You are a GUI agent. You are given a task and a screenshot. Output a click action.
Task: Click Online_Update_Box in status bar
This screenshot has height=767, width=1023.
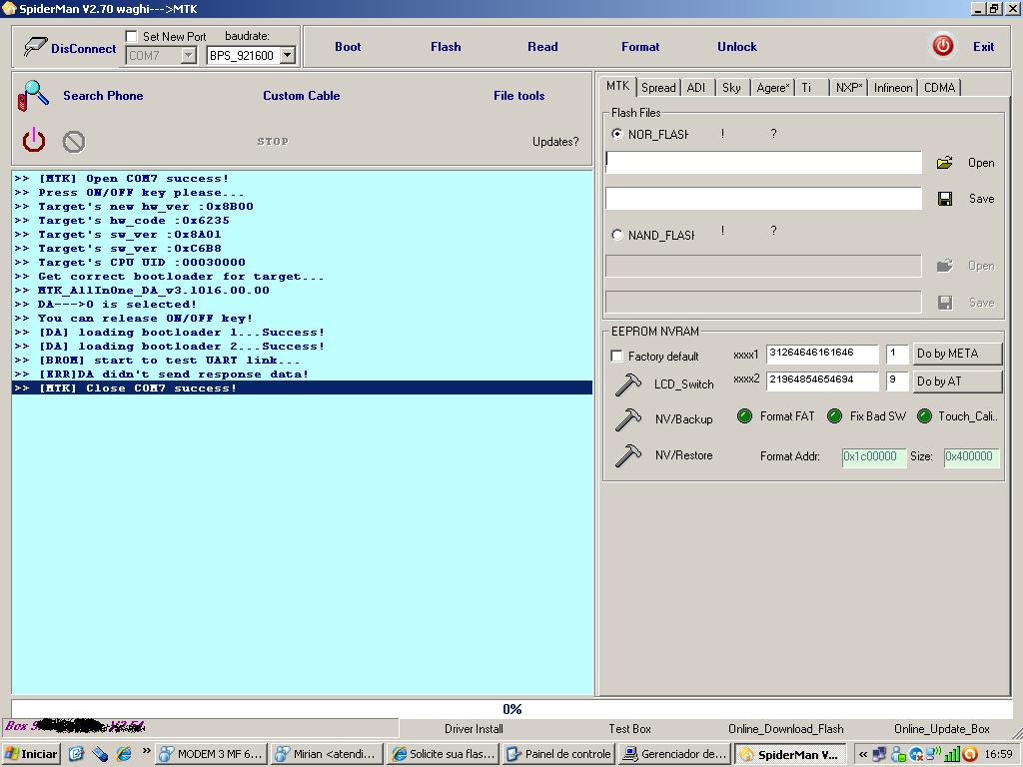941,728
